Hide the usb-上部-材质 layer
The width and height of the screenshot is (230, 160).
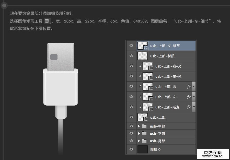click(131, 56)
